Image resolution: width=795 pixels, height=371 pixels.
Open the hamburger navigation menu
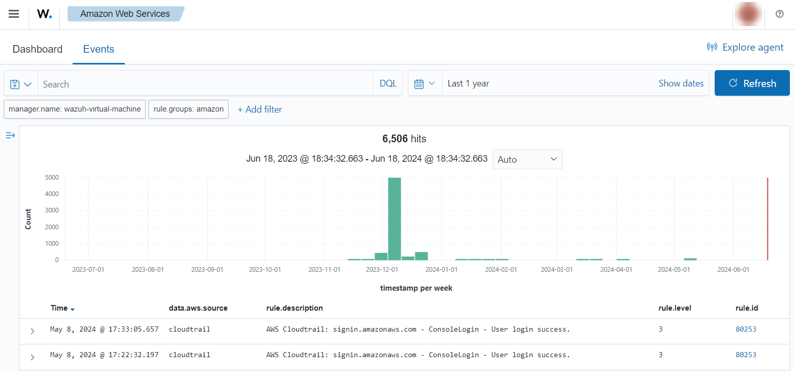tap(14, 14)
